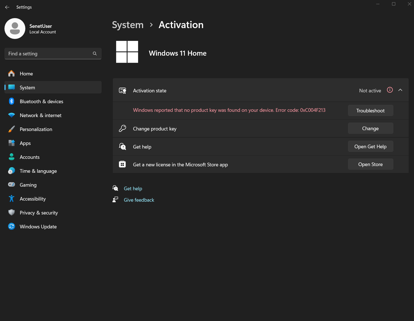Click the Bluetooth icon in sidebar
This screenshot has width=414, height=321.
pos(11,101)
